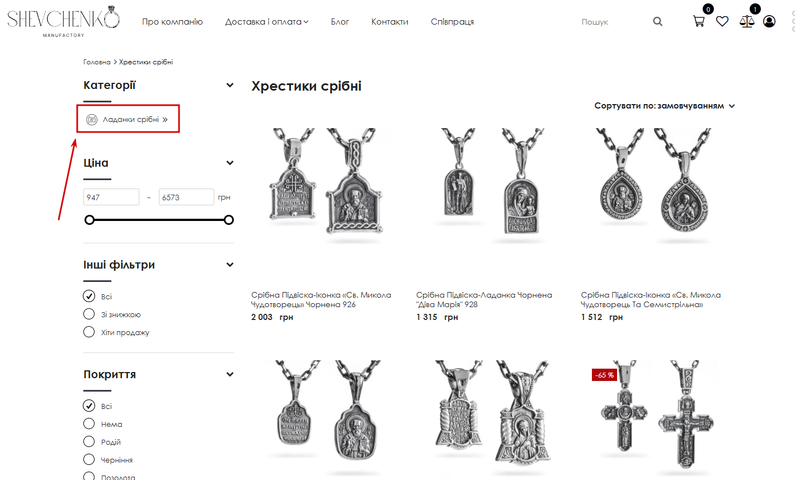
Task: Select the Хіти продажу filter
Action: tap(89, 332)
